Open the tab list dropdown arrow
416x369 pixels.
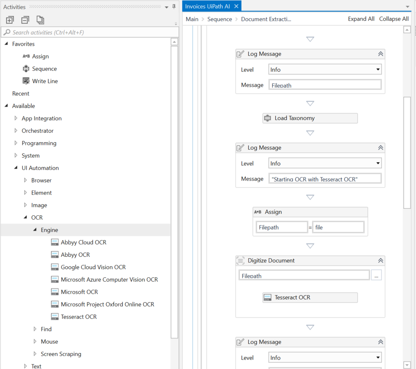408,7
